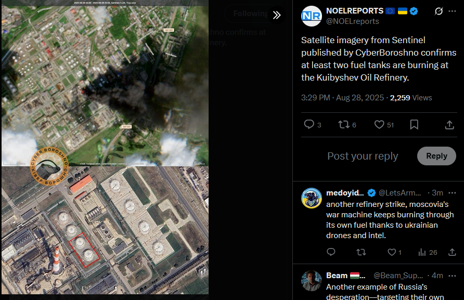Click the 3m timestamp on medoyid reply
Viewport: 464px width, 300px height.
pos(437,193)
